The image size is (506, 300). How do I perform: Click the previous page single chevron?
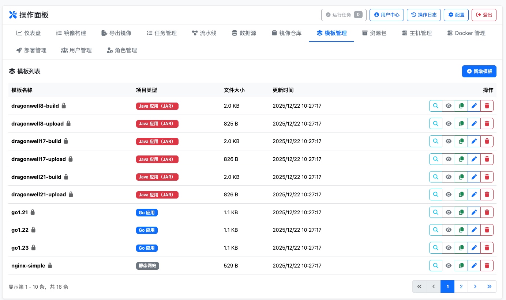434,286
